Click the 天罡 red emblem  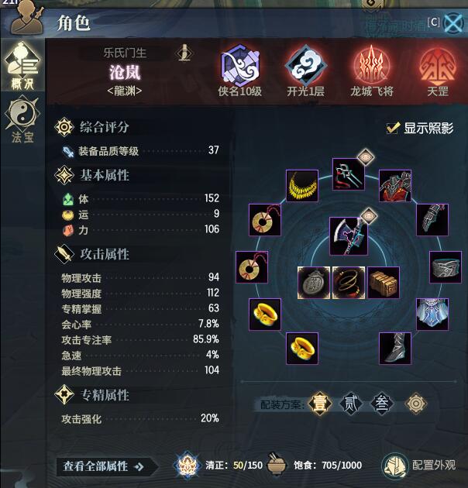click(x=438, y=67)
